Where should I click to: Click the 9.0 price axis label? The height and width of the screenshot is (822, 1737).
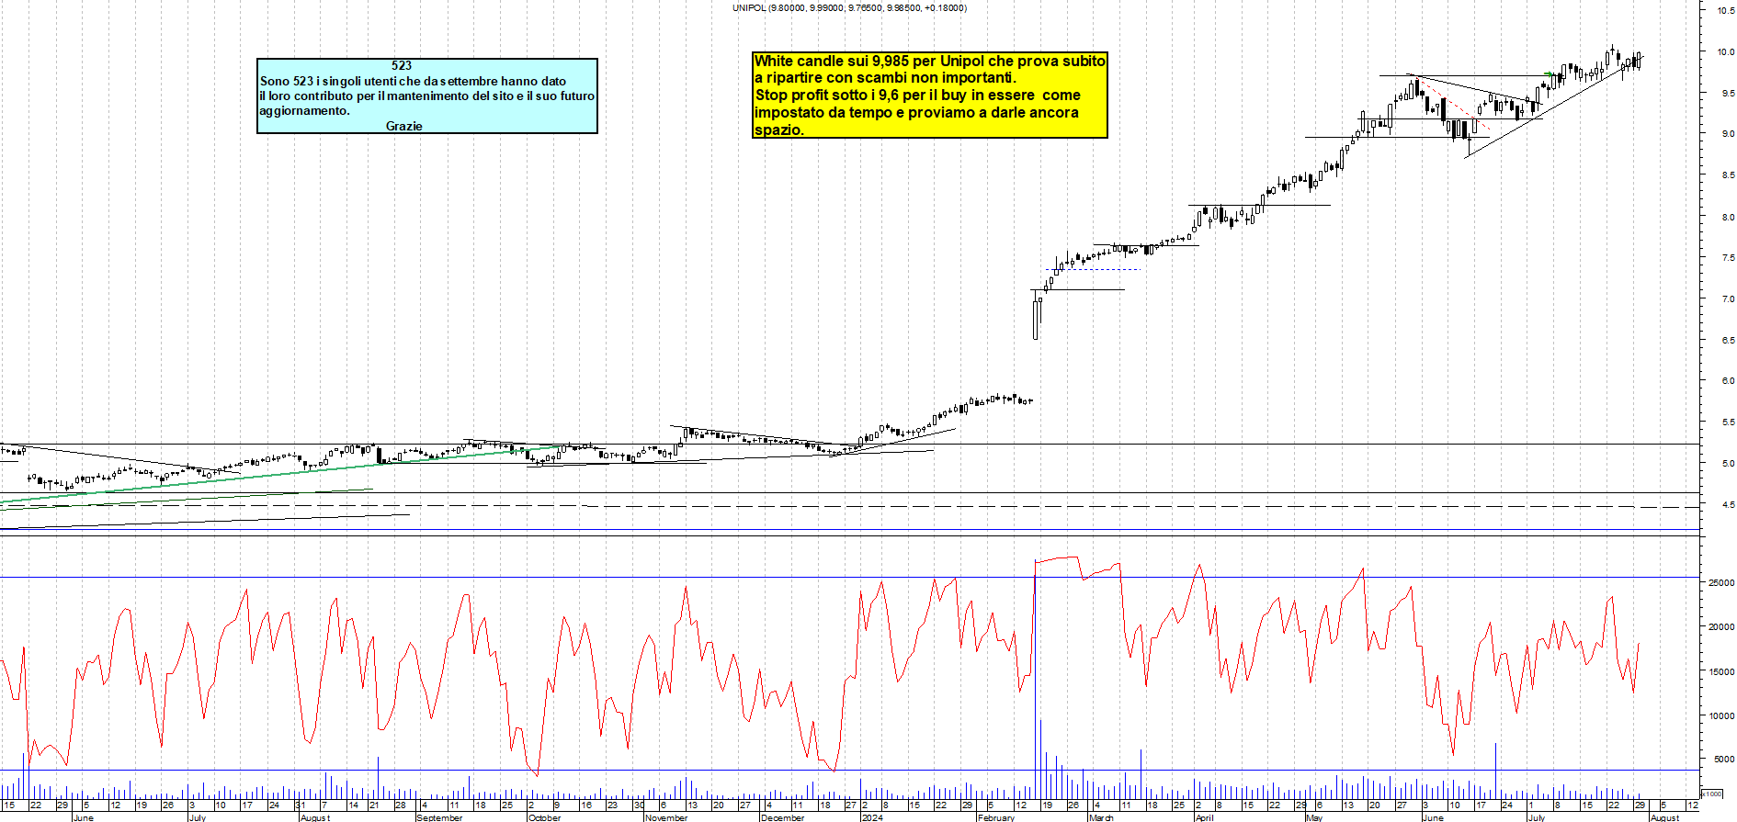1728,134
